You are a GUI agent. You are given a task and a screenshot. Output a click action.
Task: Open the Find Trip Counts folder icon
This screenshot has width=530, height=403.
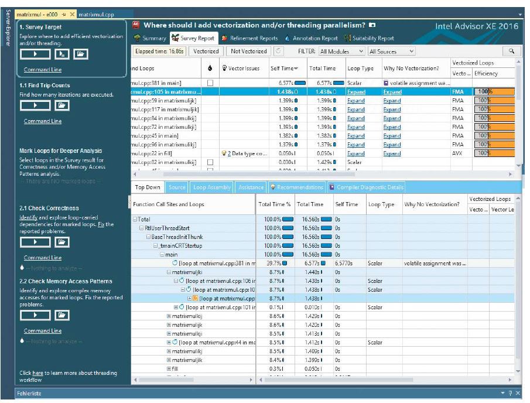pyautogui.click(x=62, y=105)
